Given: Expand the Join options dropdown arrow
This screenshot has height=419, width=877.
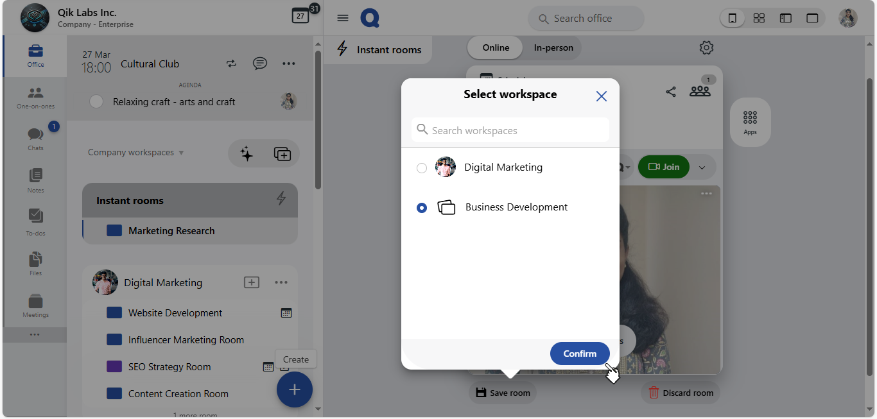Looking at the screenshot, I should pos(702,167).
